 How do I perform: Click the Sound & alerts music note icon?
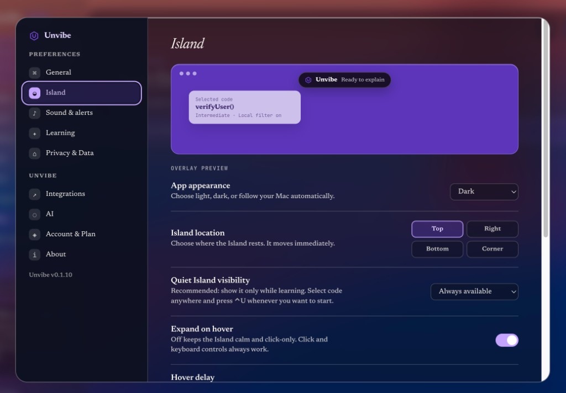[x=35, y=113]
